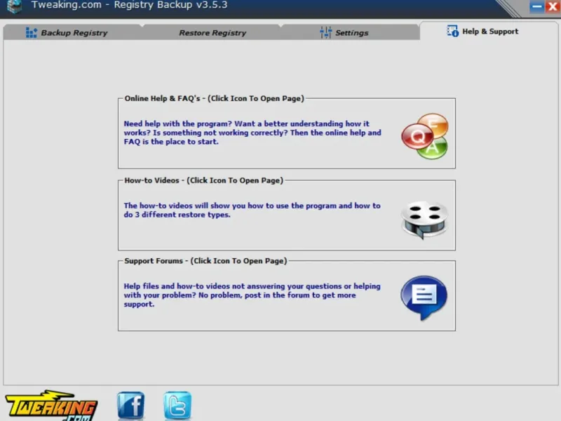Open the How-to Videos film reel icon

[x=424, y=220]
